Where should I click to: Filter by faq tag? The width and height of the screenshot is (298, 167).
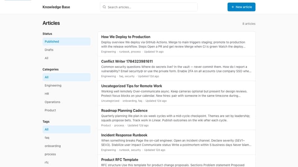coord(67,138)
